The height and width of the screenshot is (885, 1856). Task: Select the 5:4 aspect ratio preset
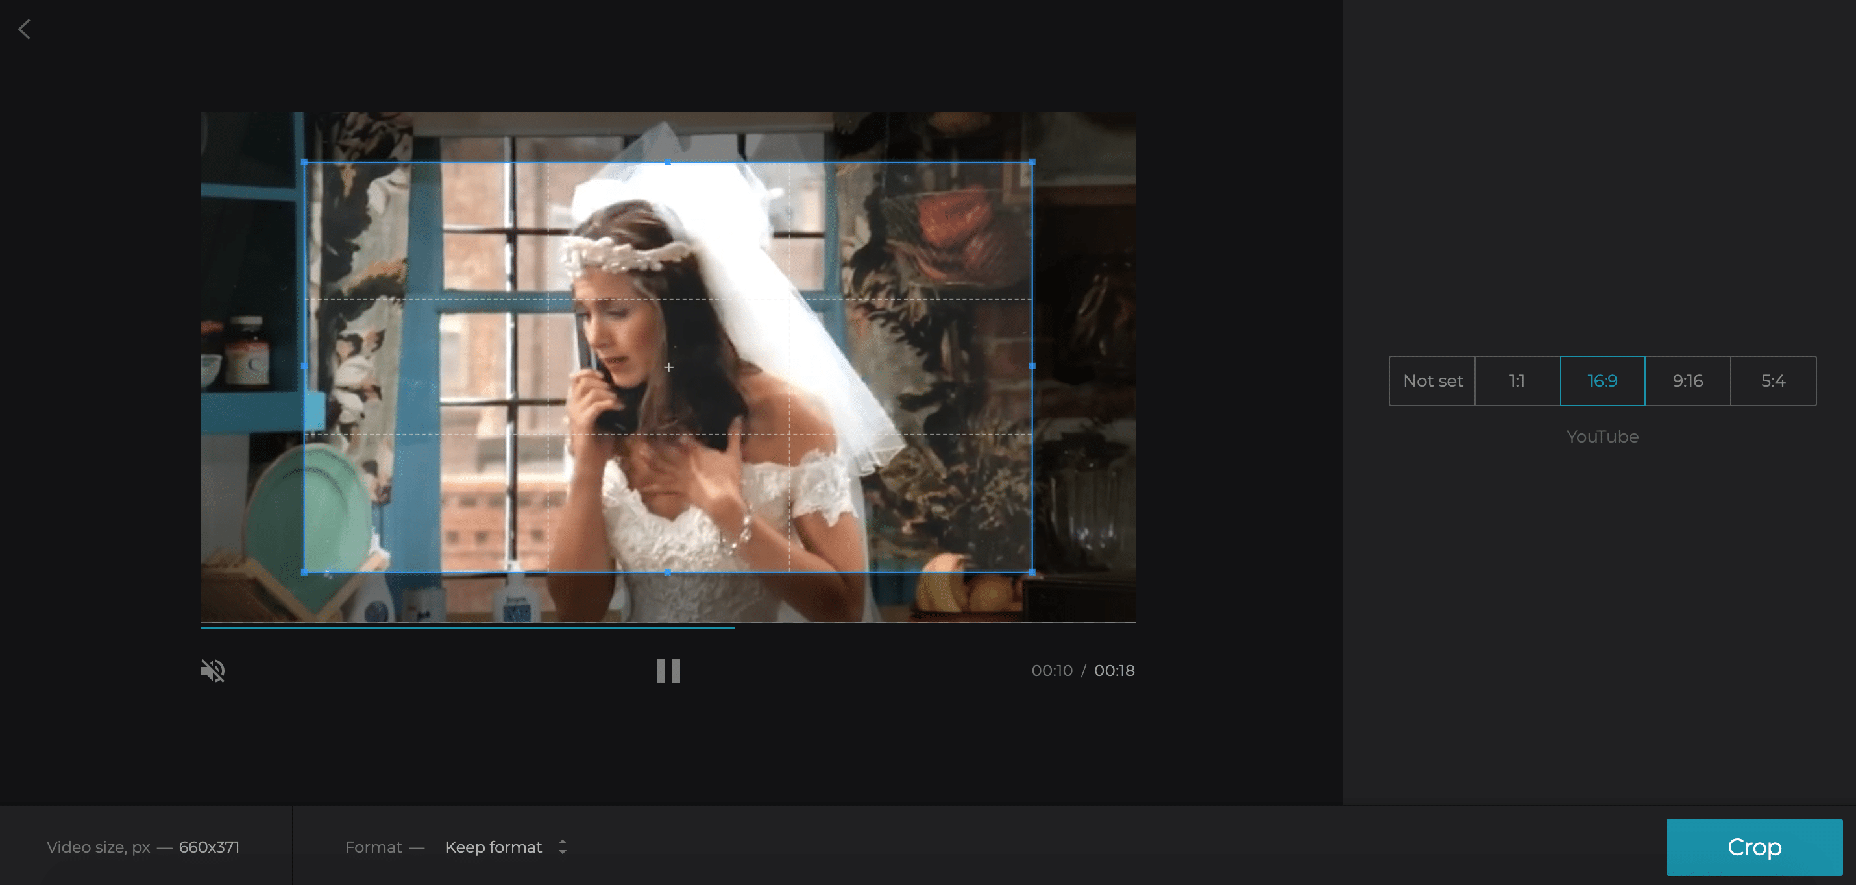point(1773,381)
